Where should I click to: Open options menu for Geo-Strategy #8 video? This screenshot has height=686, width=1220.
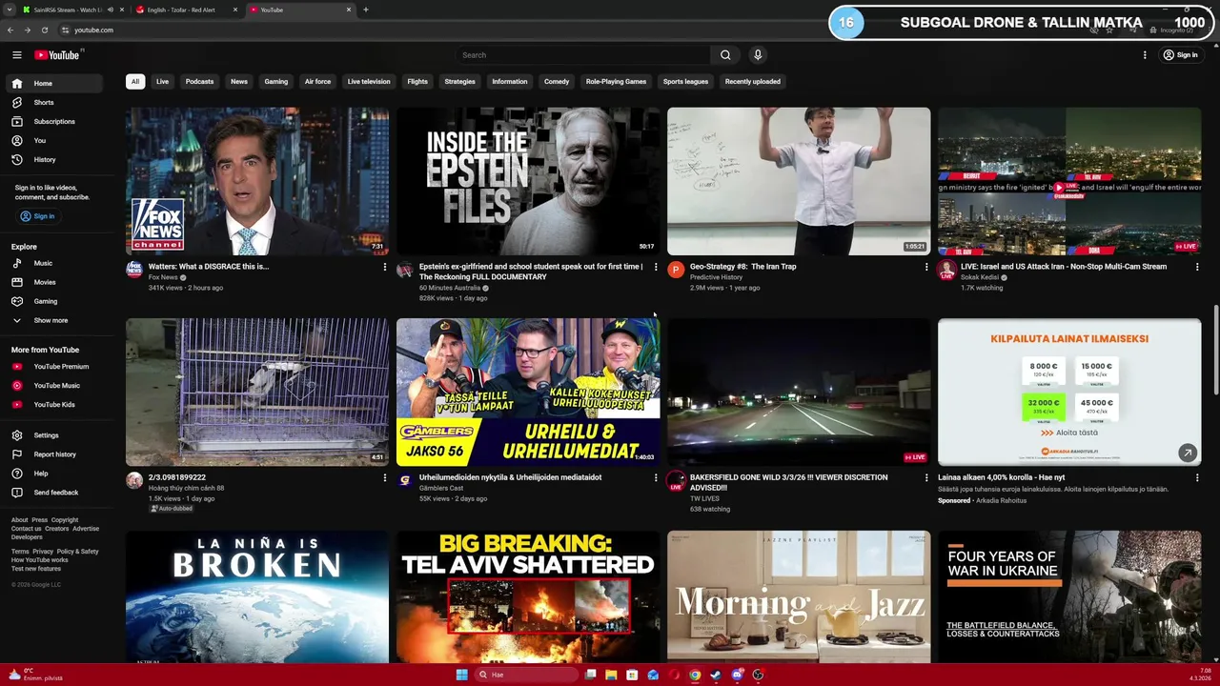tap(926, 267)
